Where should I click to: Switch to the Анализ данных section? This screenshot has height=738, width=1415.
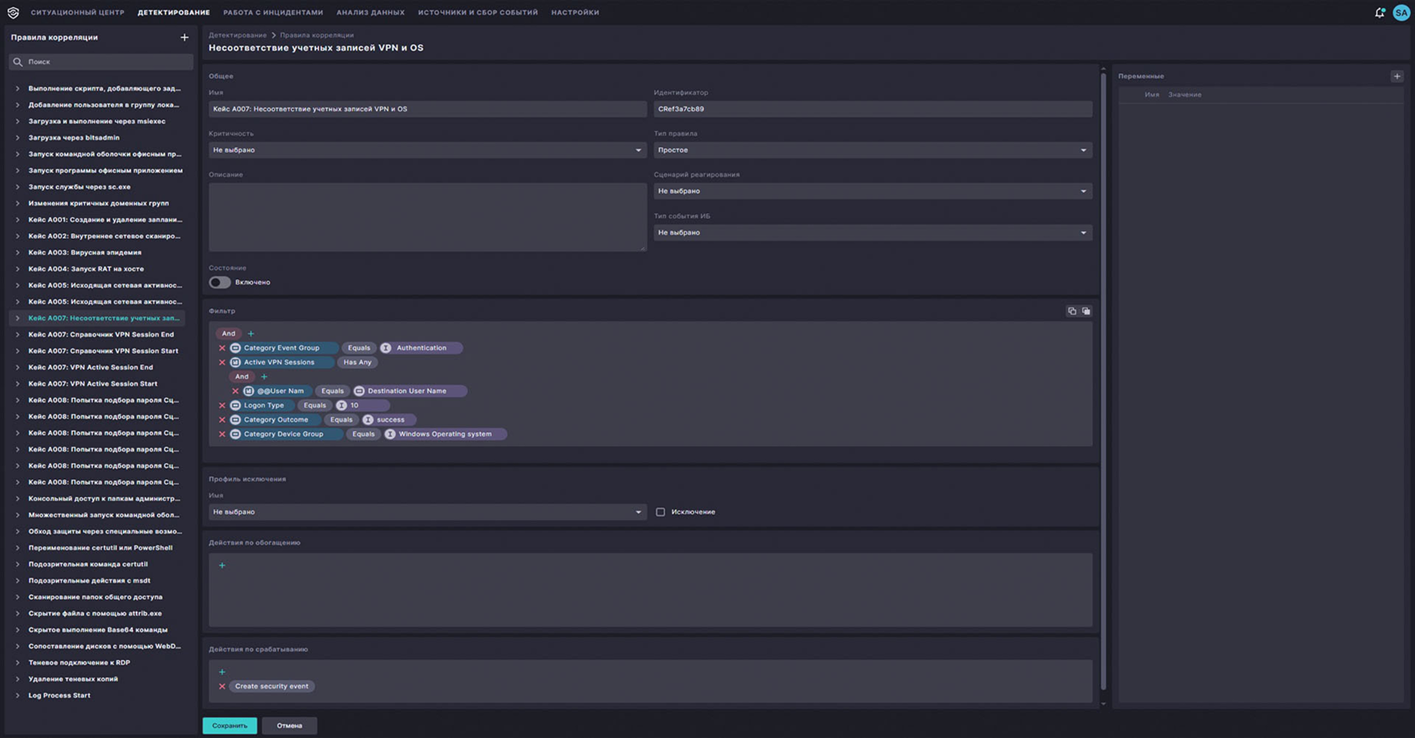(x=370, y=12)
